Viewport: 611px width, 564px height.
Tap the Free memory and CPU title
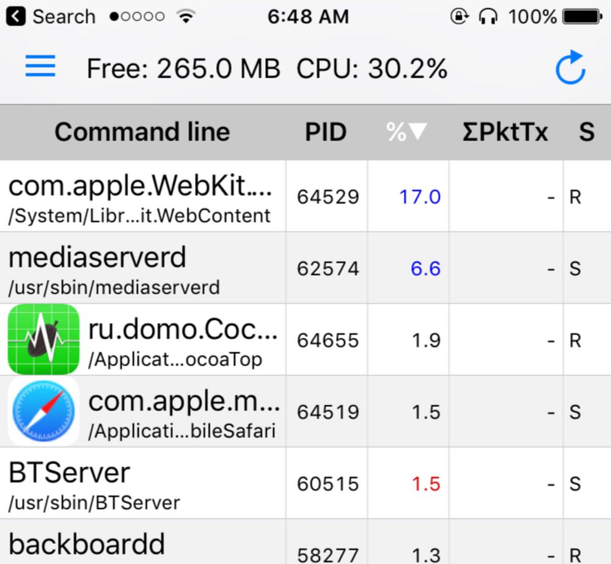(267, 68)
